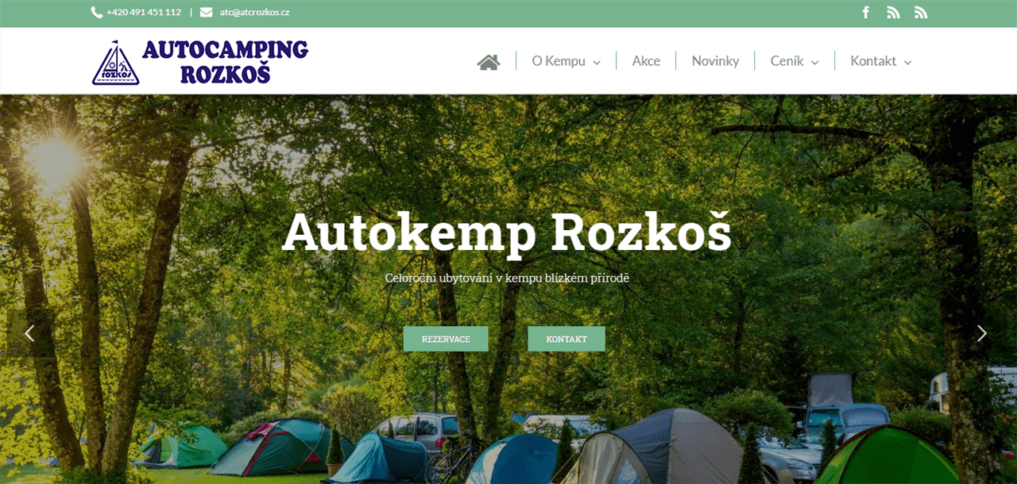Select the O Kempu menu label
This screenshot has width=1017, height=484.
point(559,61)
